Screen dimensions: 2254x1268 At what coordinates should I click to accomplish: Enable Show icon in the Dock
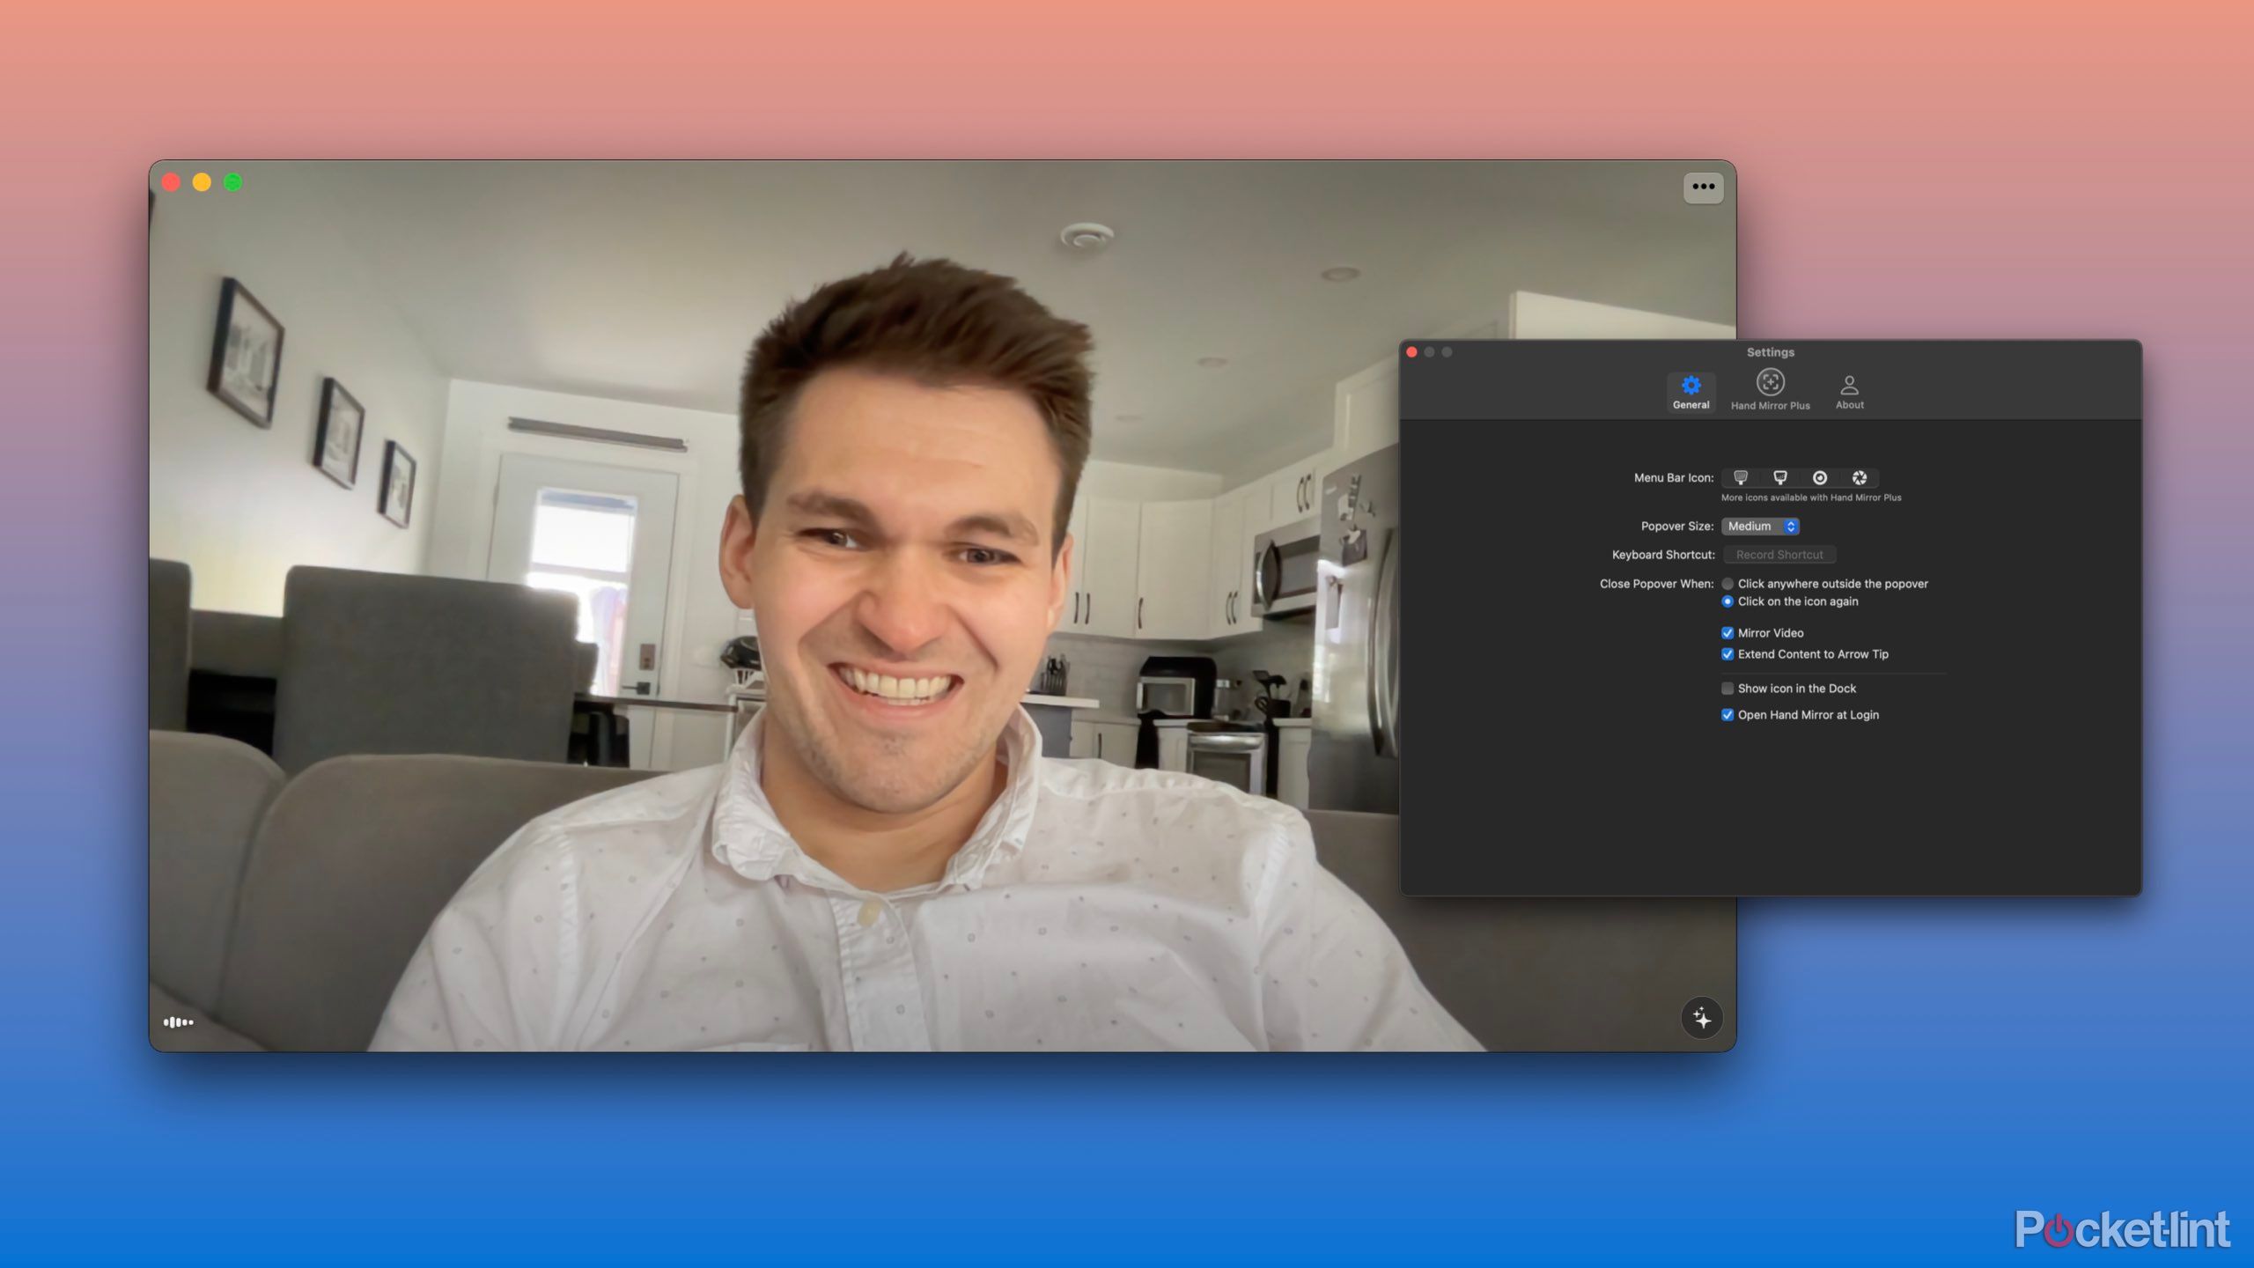click(x=1727, y=689)
